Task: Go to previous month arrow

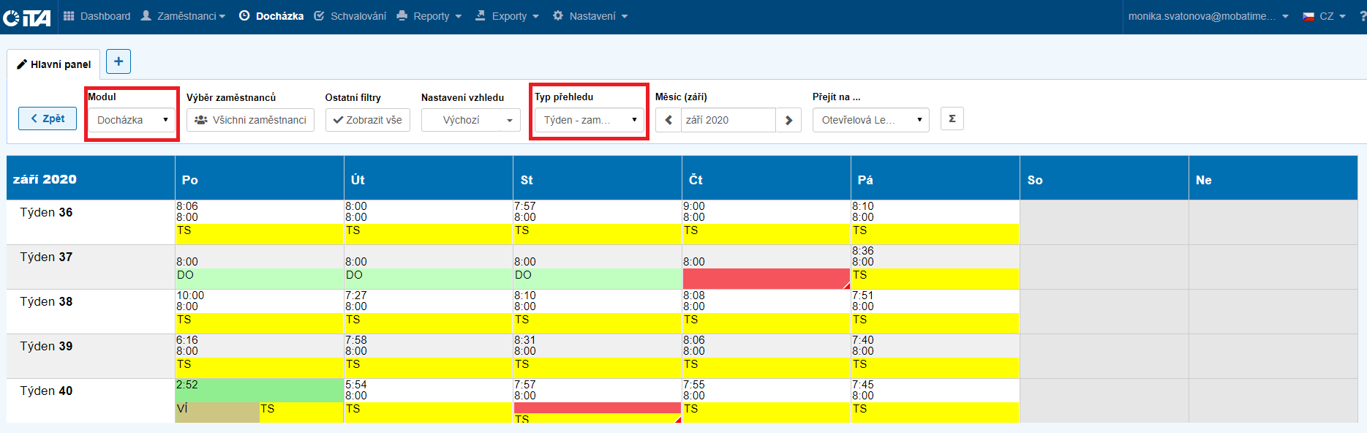Action: (x=669, y=120)
